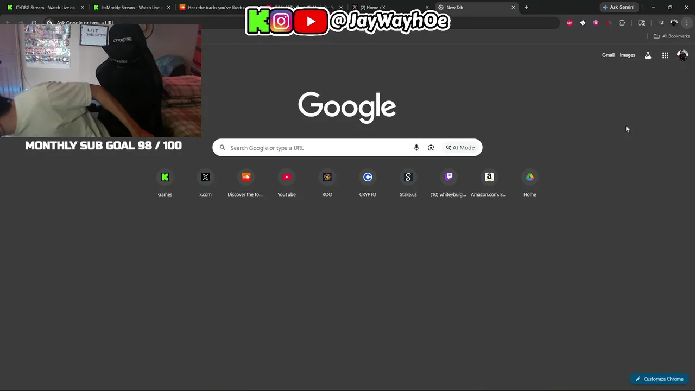
Task: Open the media controls music-note icon
Action: [661, 23]
